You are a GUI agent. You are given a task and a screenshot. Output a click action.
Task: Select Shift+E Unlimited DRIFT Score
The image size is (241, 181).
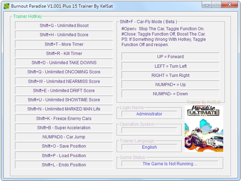click(x=64, y=90)
